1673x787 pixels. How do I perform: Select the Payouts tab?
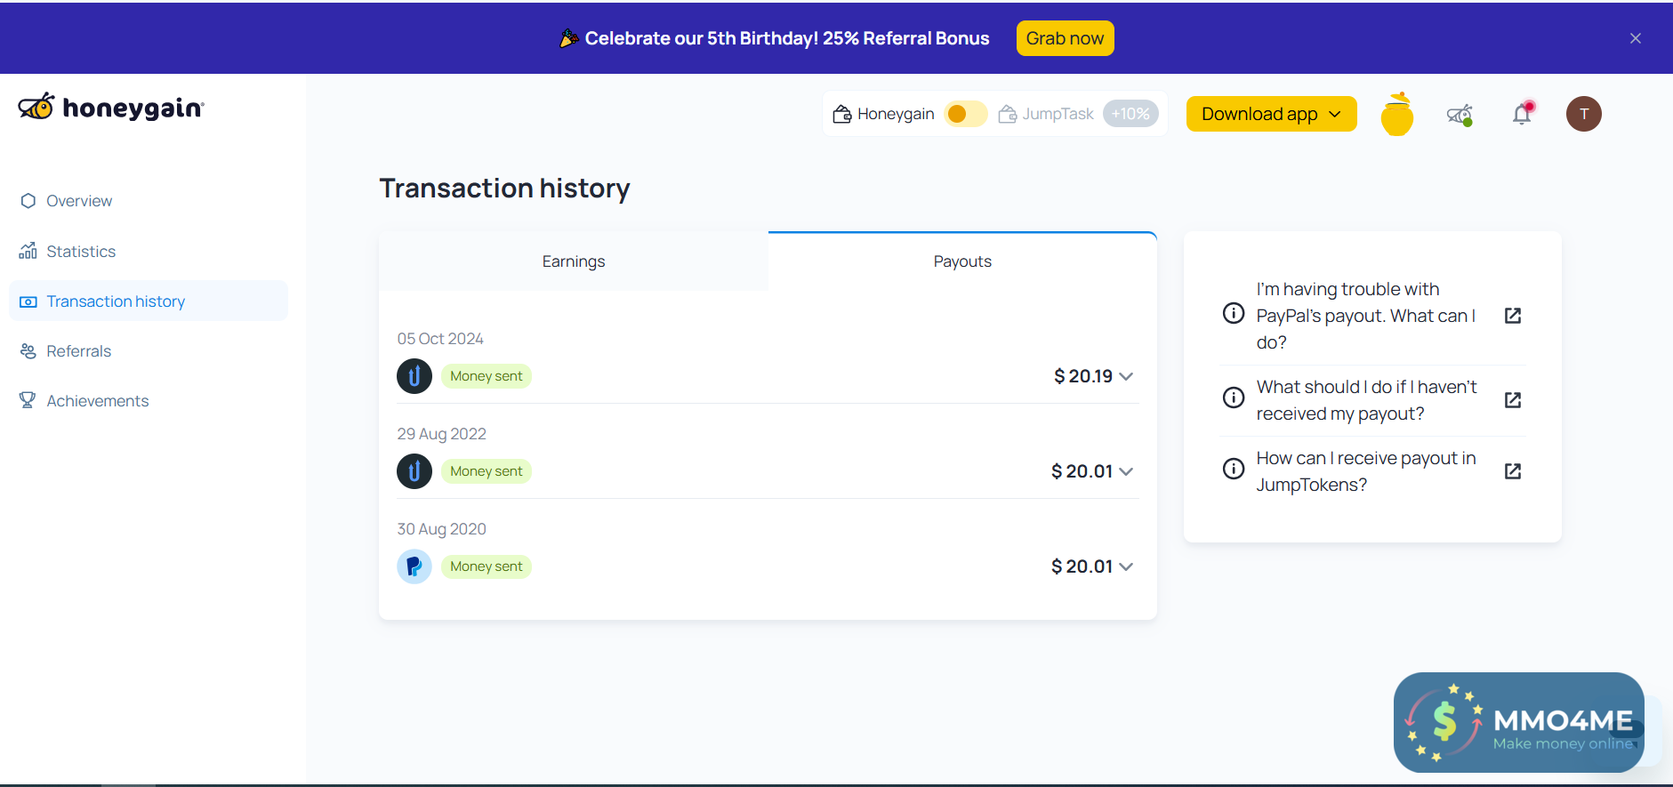962,261
